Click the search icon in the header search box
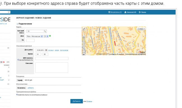The image size is (182, 108). (9, 12)
